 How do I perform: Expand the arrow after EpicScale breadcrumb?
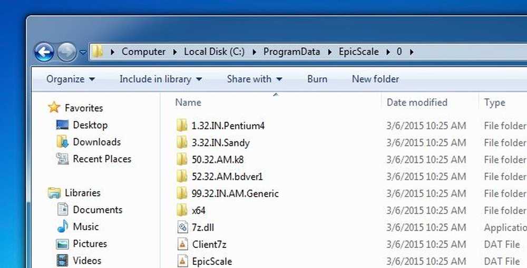point(388,52)
